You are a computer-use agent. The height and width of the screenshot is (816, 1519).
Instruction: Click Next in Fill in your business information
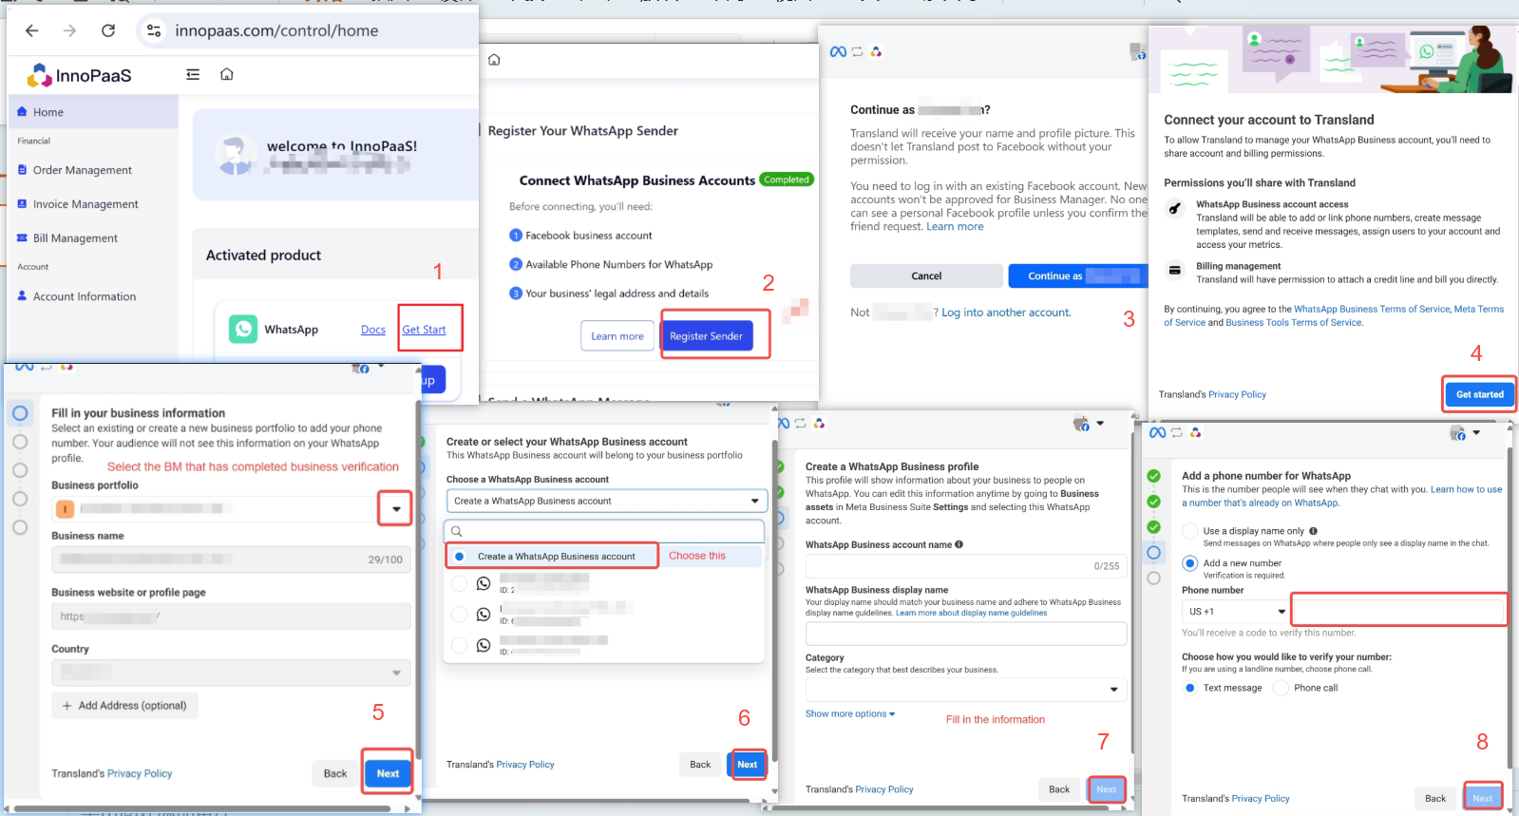388,773
